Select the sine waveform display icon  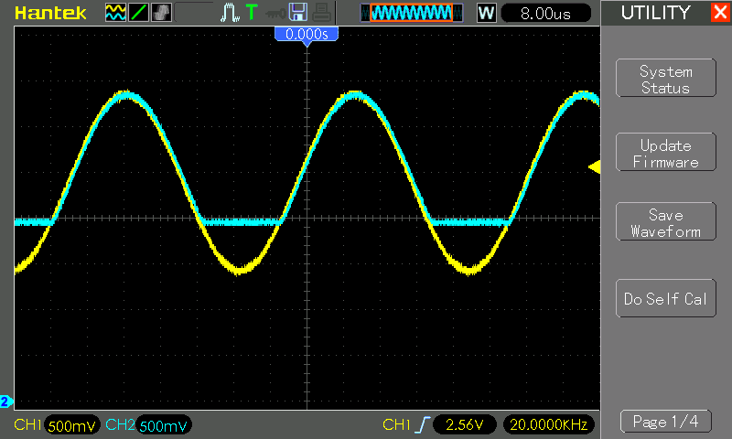pyautogui.click(x=115, y=13)
